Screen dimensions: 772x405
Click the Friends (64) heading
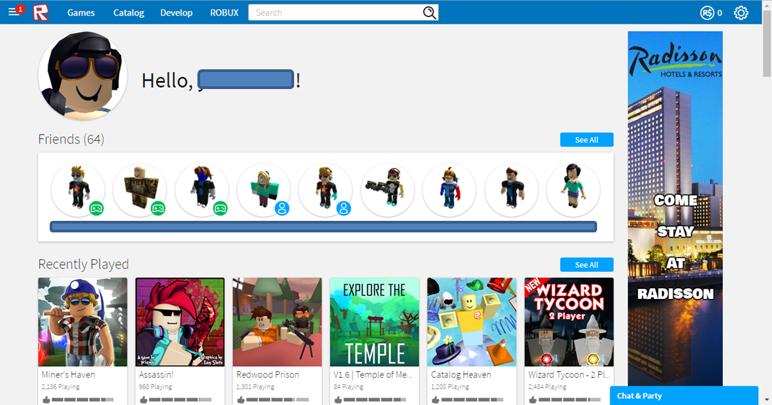click(x=71, y=139)
